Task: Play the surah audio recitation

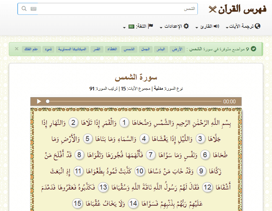Action: coord(39,101)
